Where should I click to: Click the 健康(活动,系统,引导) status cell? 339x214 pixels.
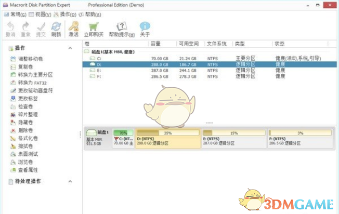298,58
